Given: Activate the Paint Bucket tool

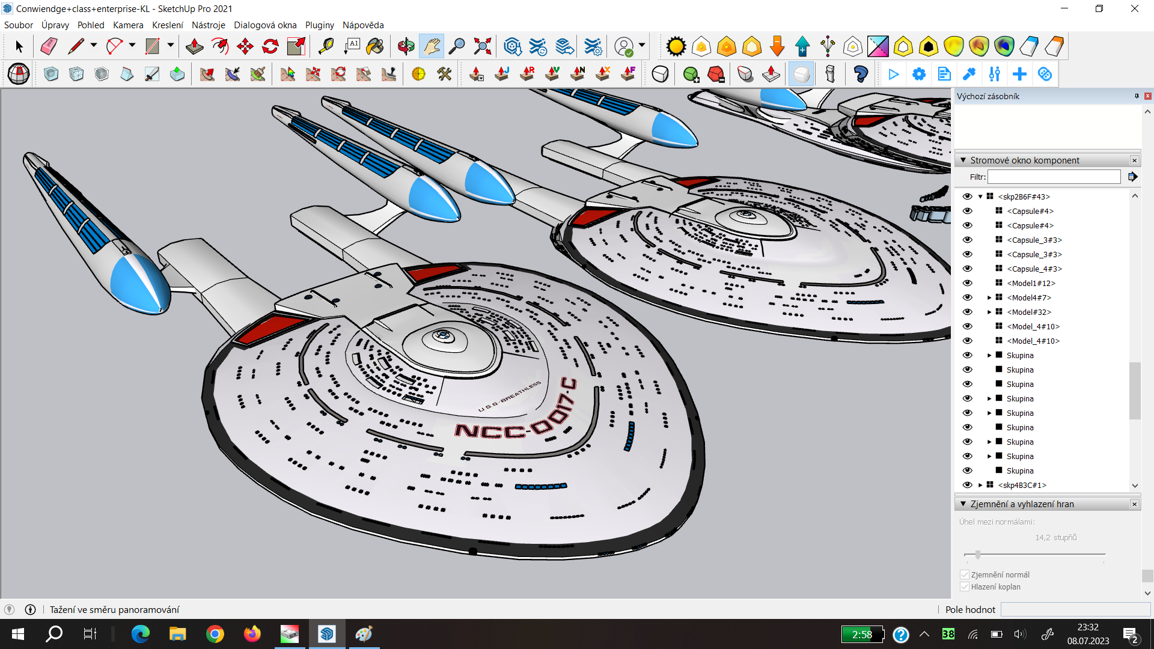Looking at the screenshot, I should tap(375, 46).
